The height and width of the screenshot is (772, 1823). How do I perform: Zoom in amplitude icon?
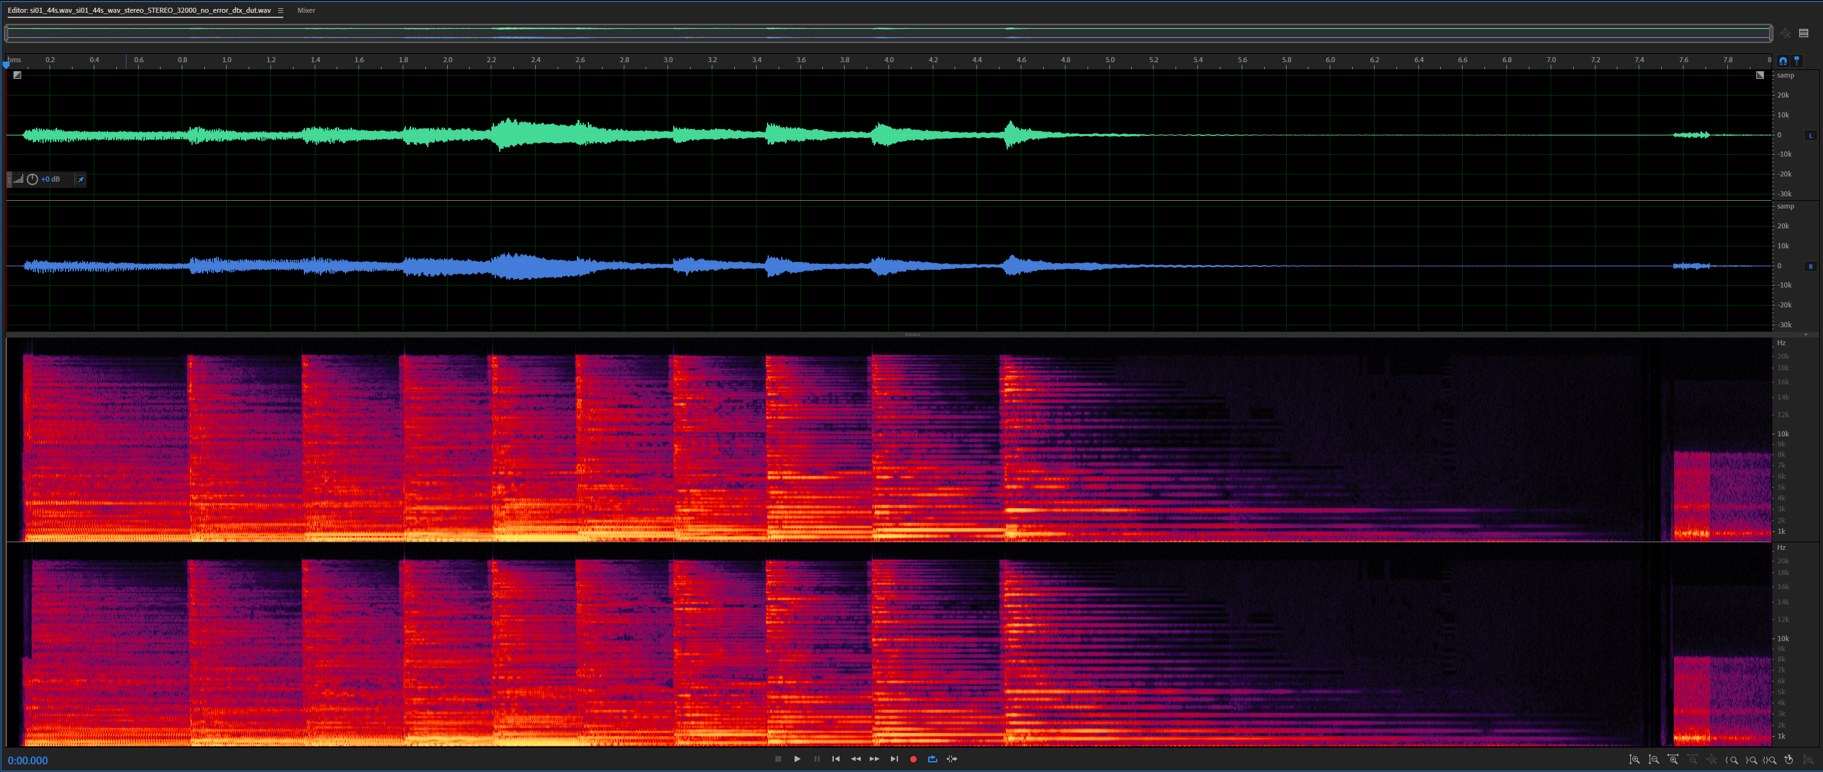[1634, 759]
